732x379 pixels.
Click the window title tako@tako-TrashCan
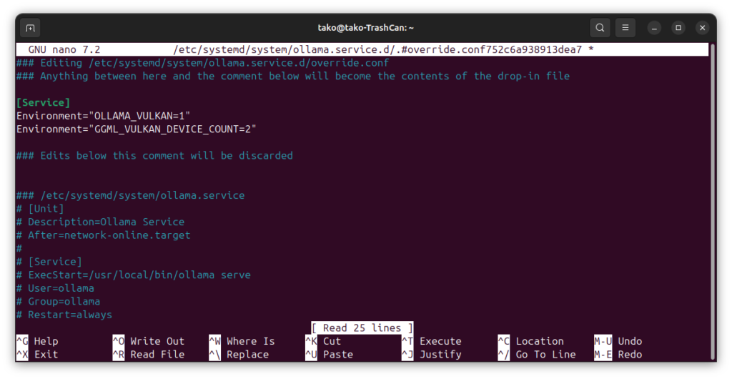coord(366,28)
